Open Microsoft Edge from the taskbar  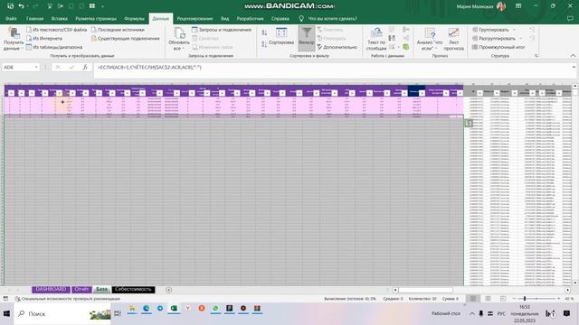(x=147, y=309)
